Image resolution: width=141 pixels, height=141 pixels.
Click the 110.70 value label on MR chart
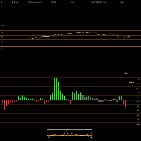(132, 83)
